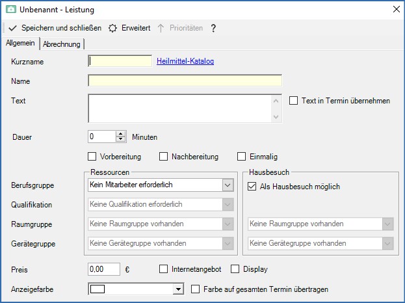Click the Text box scroll down arrow
Screen dimensions: 405x303
tap(276, 117)
